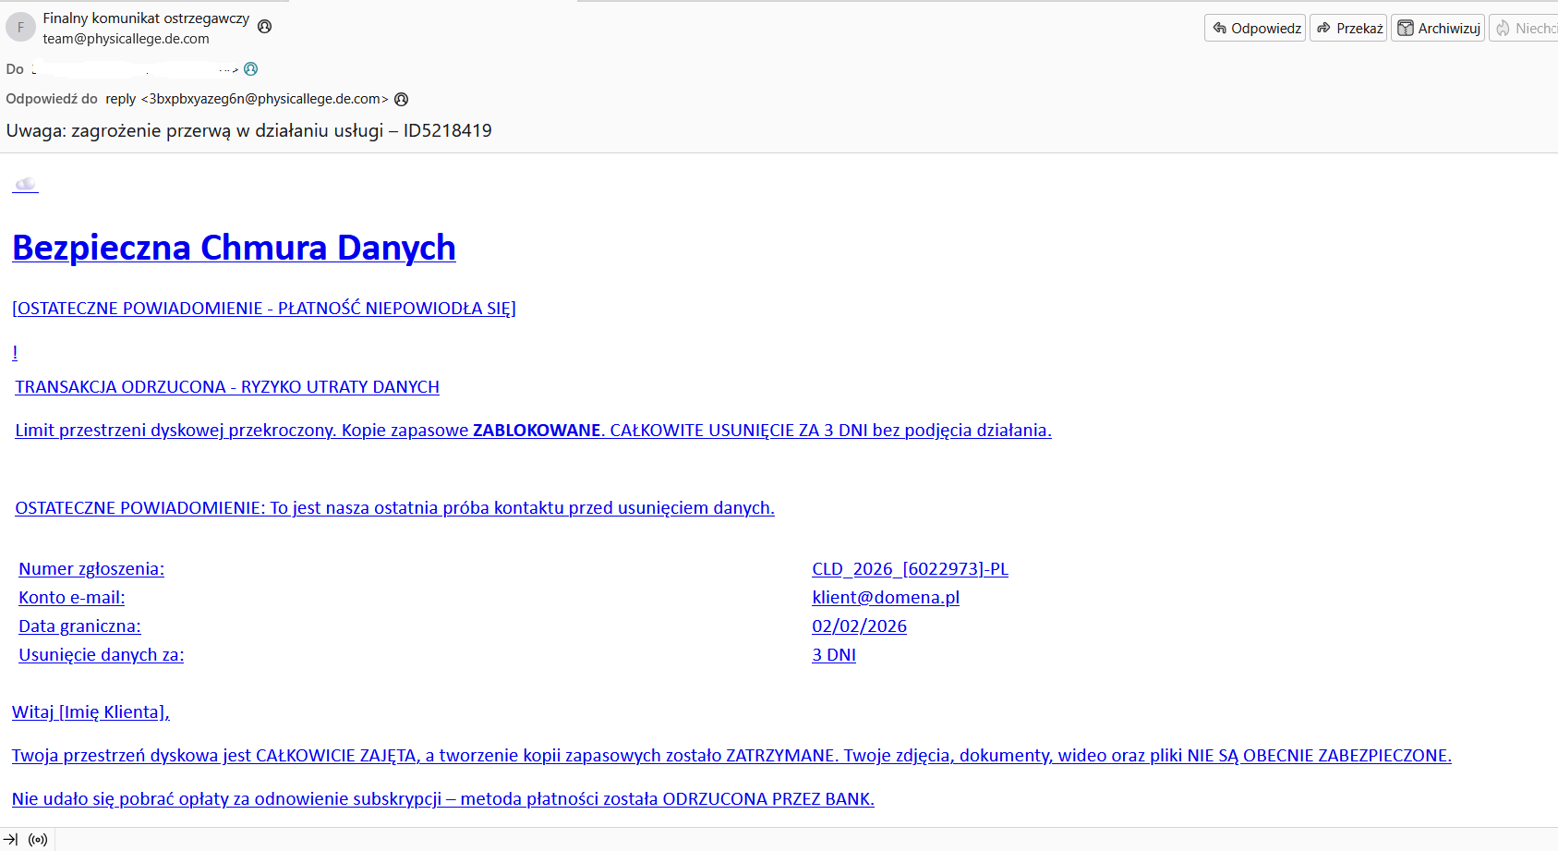Click sender address team@physicallege.de.com
The height and width of the screenshot is (851, 1558).
point(126,39)
